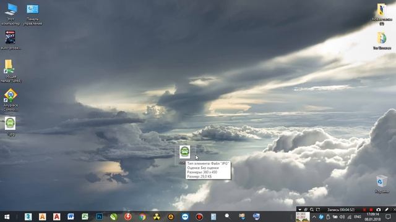396x222 pixels.
Task: Launch Microsoft Excel from the taskbar
Action: (x=85, y=216)
